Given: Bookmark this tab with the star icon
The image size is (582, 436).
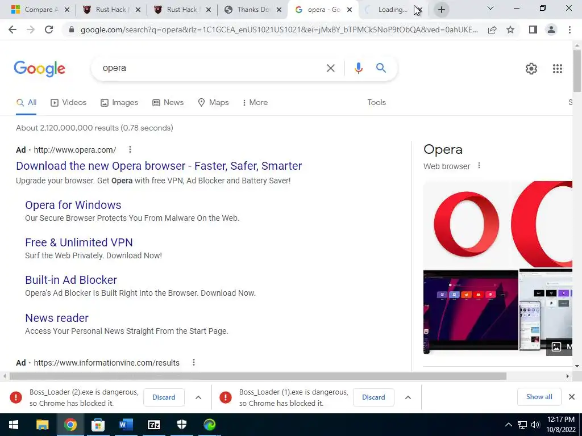Looking at the screenshot, I should pyautogui.click(x=510, y=30).
